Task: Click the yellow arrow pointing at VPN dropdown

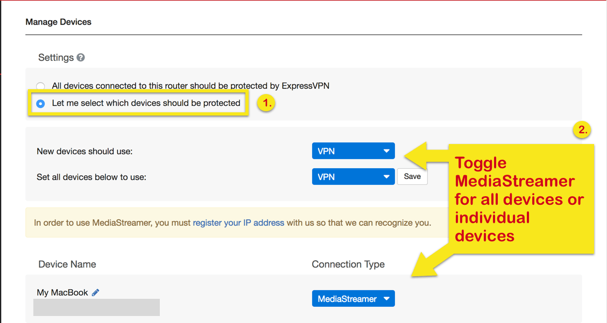Action: tap(426, 156)
